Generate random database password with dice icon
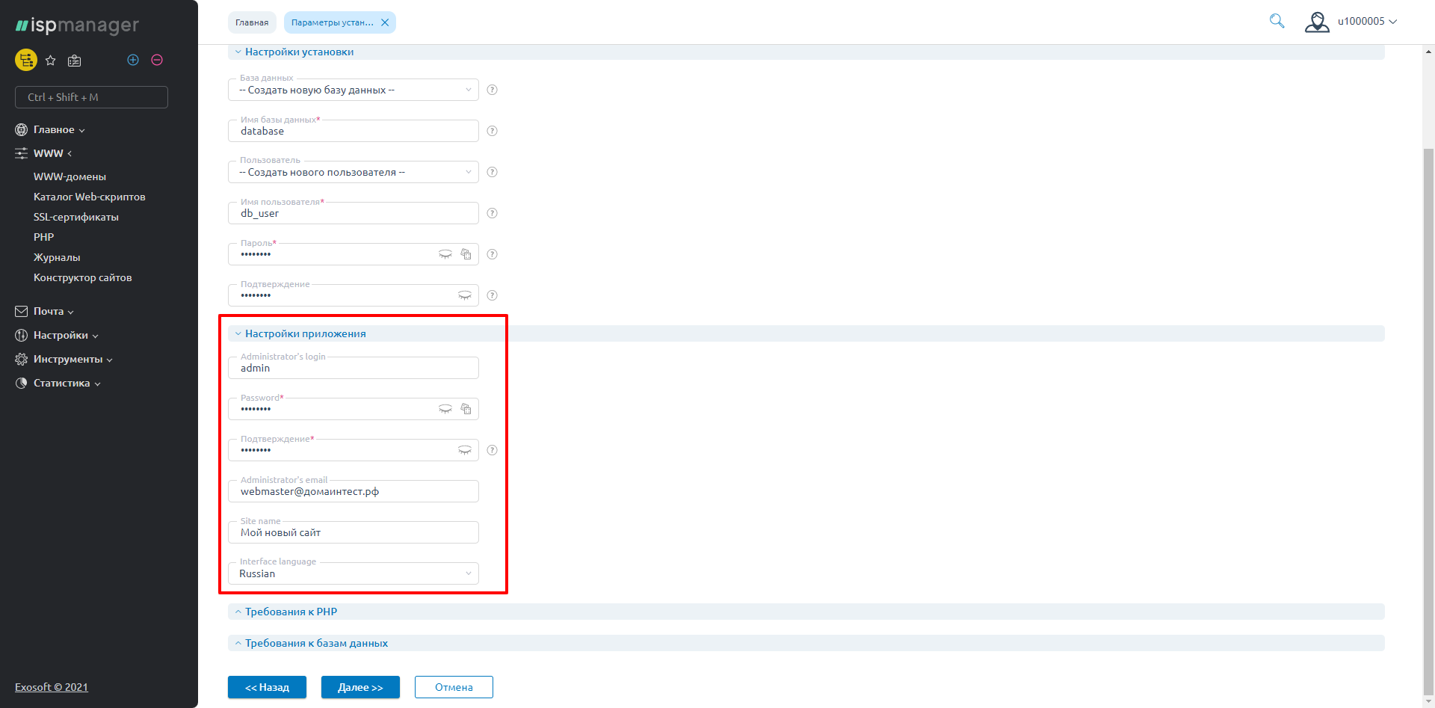This screenshot has height=708, width=1435. point(466,254)
